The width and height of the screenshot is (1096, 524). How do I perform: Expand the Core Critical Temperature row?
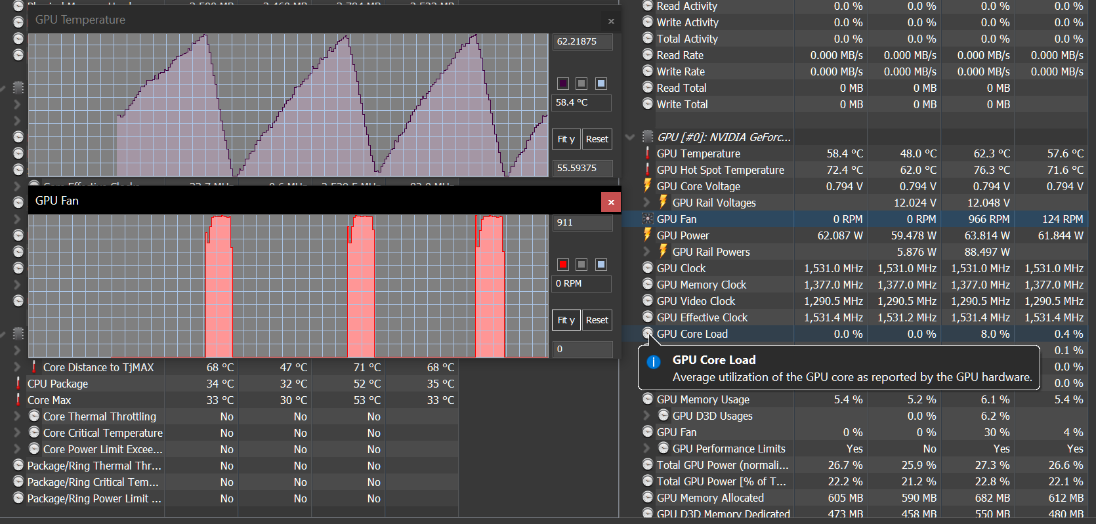point(17,432)
